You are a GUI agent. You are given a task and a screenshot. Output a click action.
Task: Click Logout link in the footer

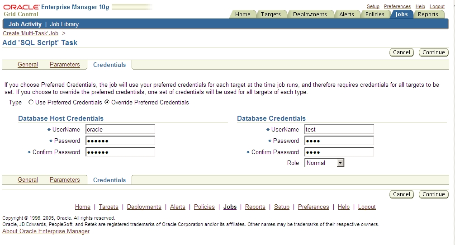pyautogui.click(x=367, y=207)
